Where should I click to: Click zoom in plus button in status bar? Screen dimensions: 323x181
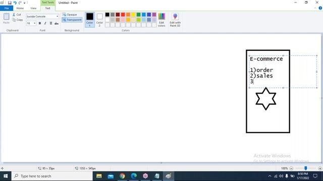(320, 168)
